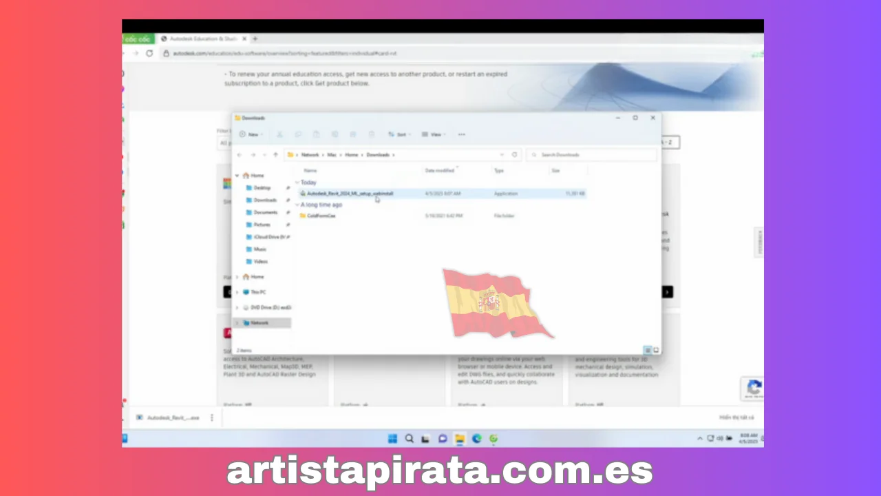881x496 pixels.
Task: Collapse the A long time ago group
Action: 297,205
